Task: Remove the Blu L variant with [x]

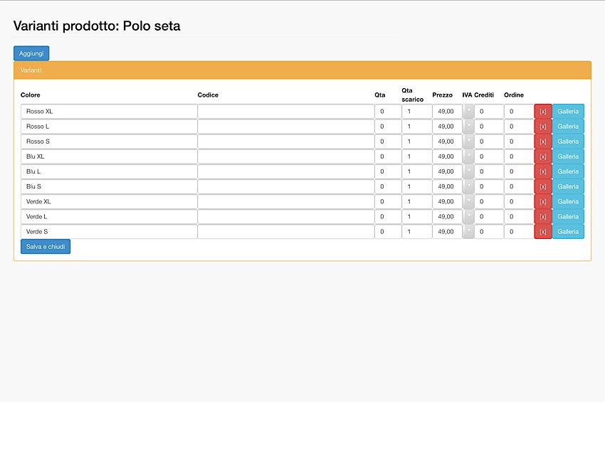Action: click(542, 171)
